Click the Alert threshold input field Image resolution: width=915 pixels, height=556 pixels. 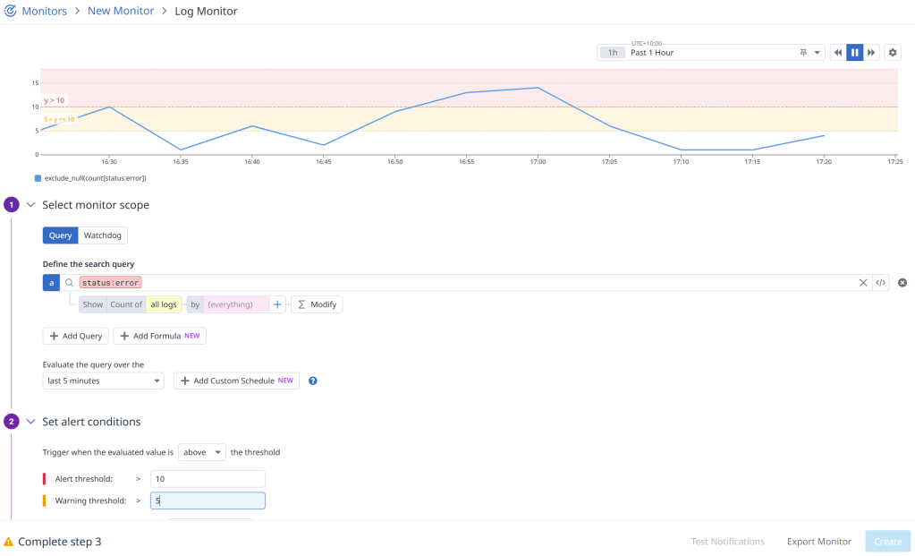[208, 479]
